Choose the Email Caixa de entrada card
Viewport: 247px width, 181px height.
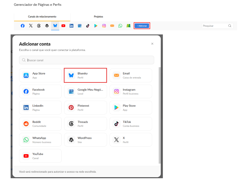click(x=131, y=75)
